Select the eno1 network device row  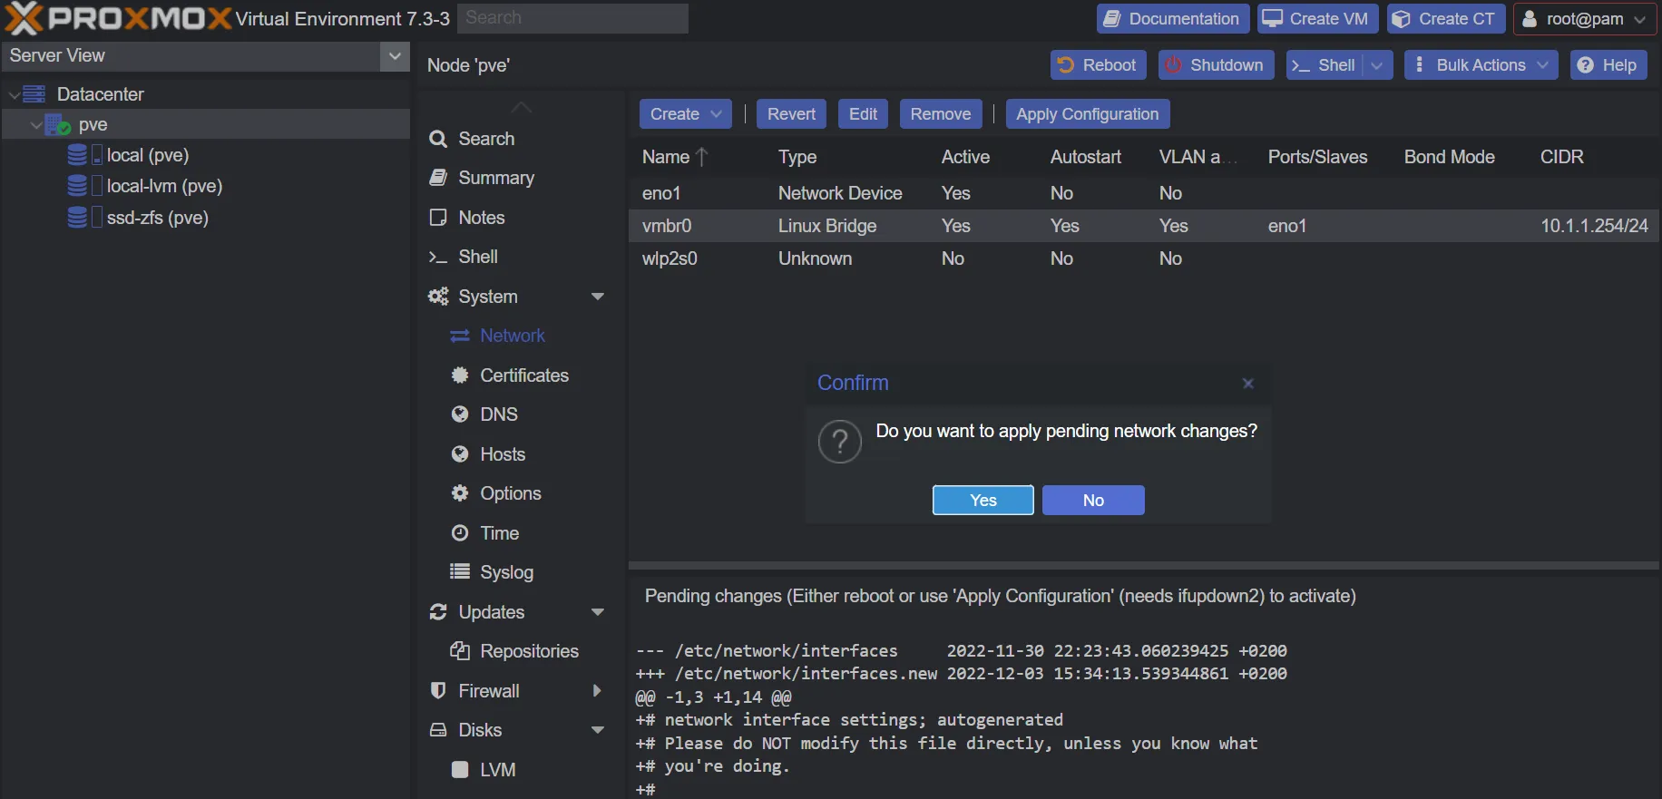(1143, 193)
